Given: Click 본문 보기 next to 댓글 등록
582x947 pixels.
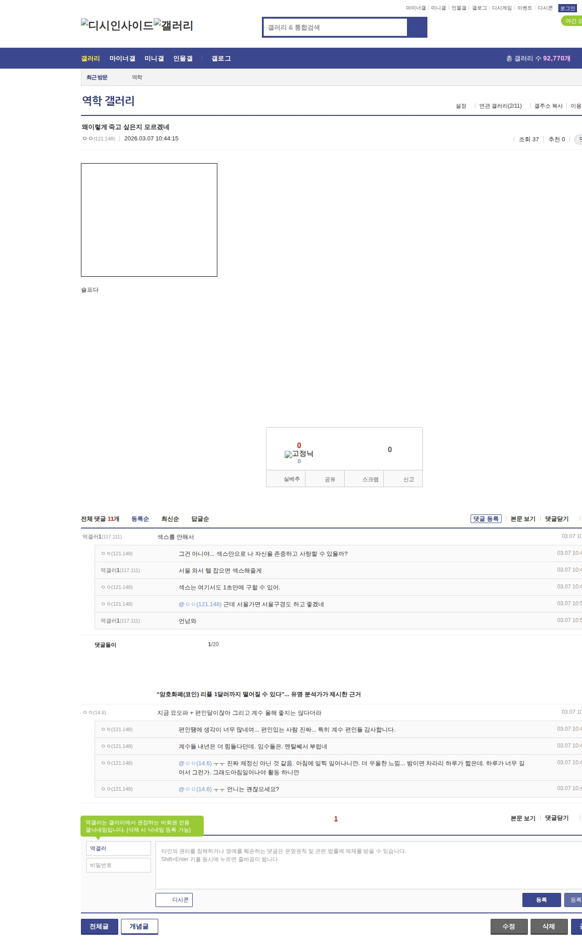Looking at the screenshot, I should coord(523,519).
